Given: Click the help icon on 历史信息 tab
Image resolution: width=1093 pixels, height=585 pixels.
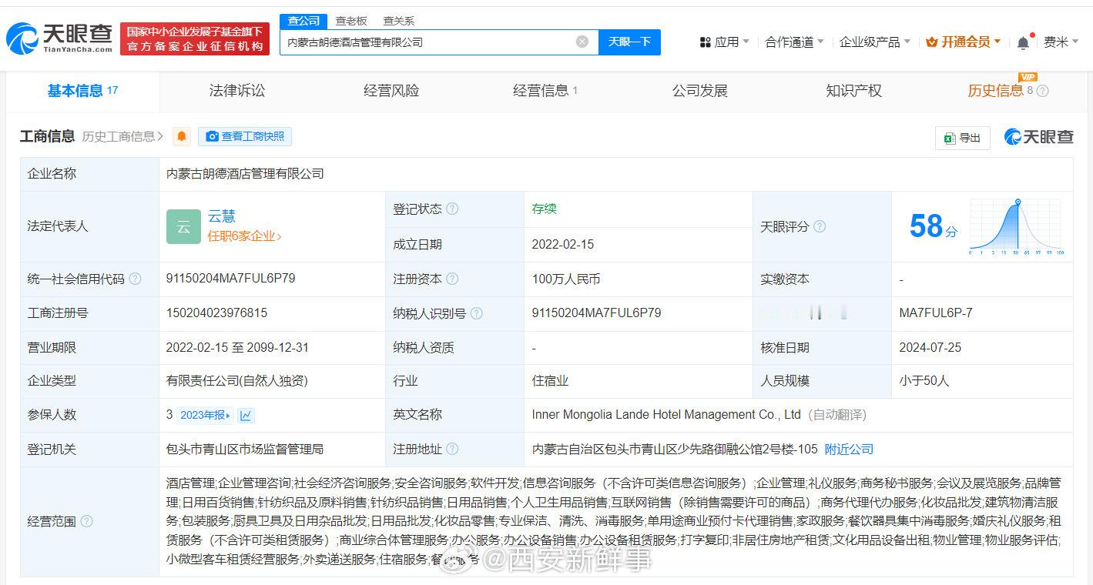Looking at the screenshot, I should (1043, 91).
